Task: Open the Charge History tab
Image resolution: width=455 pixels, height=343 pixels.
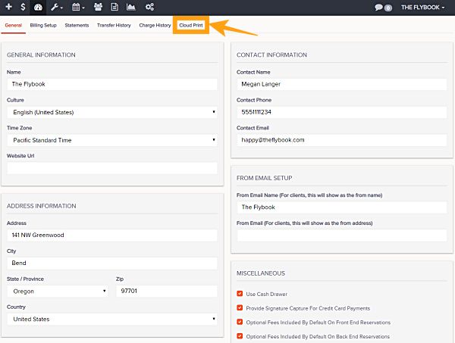Action: (155, 25)
